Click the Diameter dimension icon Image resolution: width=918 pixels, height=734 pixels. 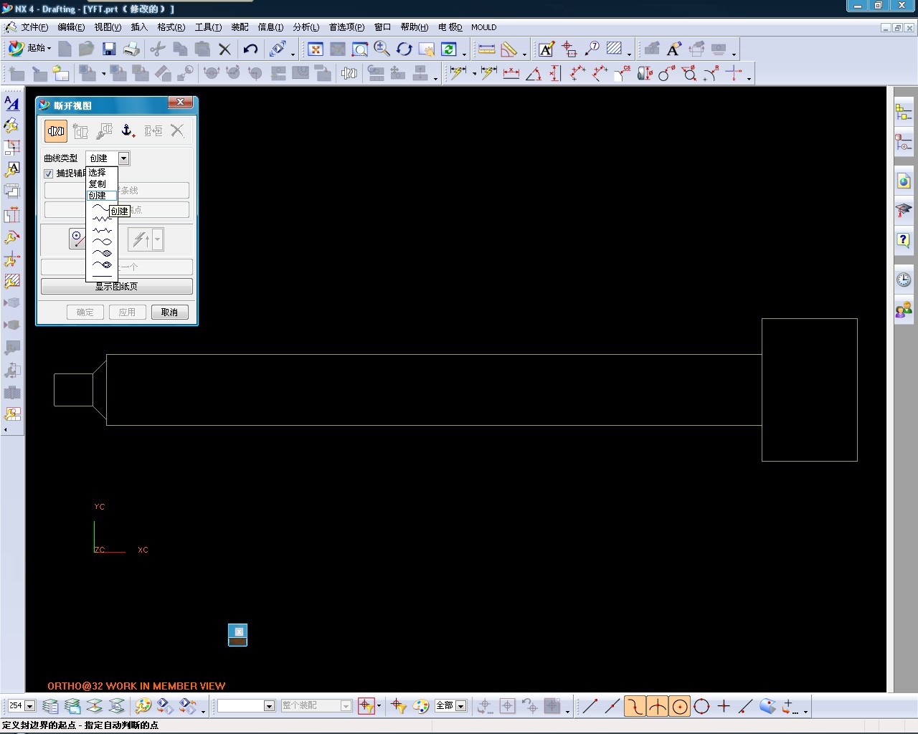click(x=689, y=73)
